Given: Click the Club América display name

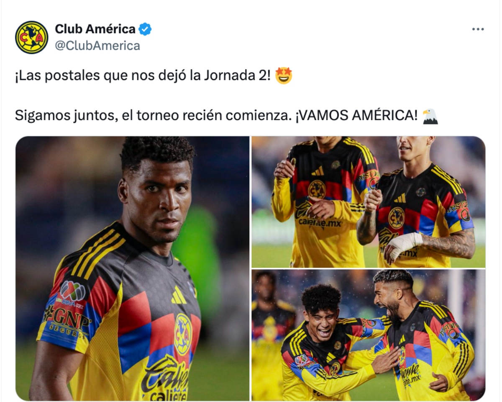Looking at the screenshot, I should point(95,29).
